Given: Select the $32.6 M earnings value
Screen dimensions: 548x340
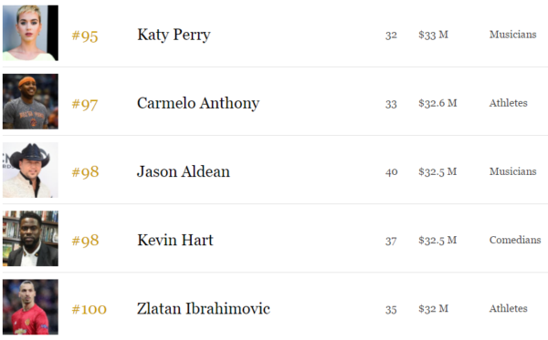Looking at the screenshot, I should [437, 103].
